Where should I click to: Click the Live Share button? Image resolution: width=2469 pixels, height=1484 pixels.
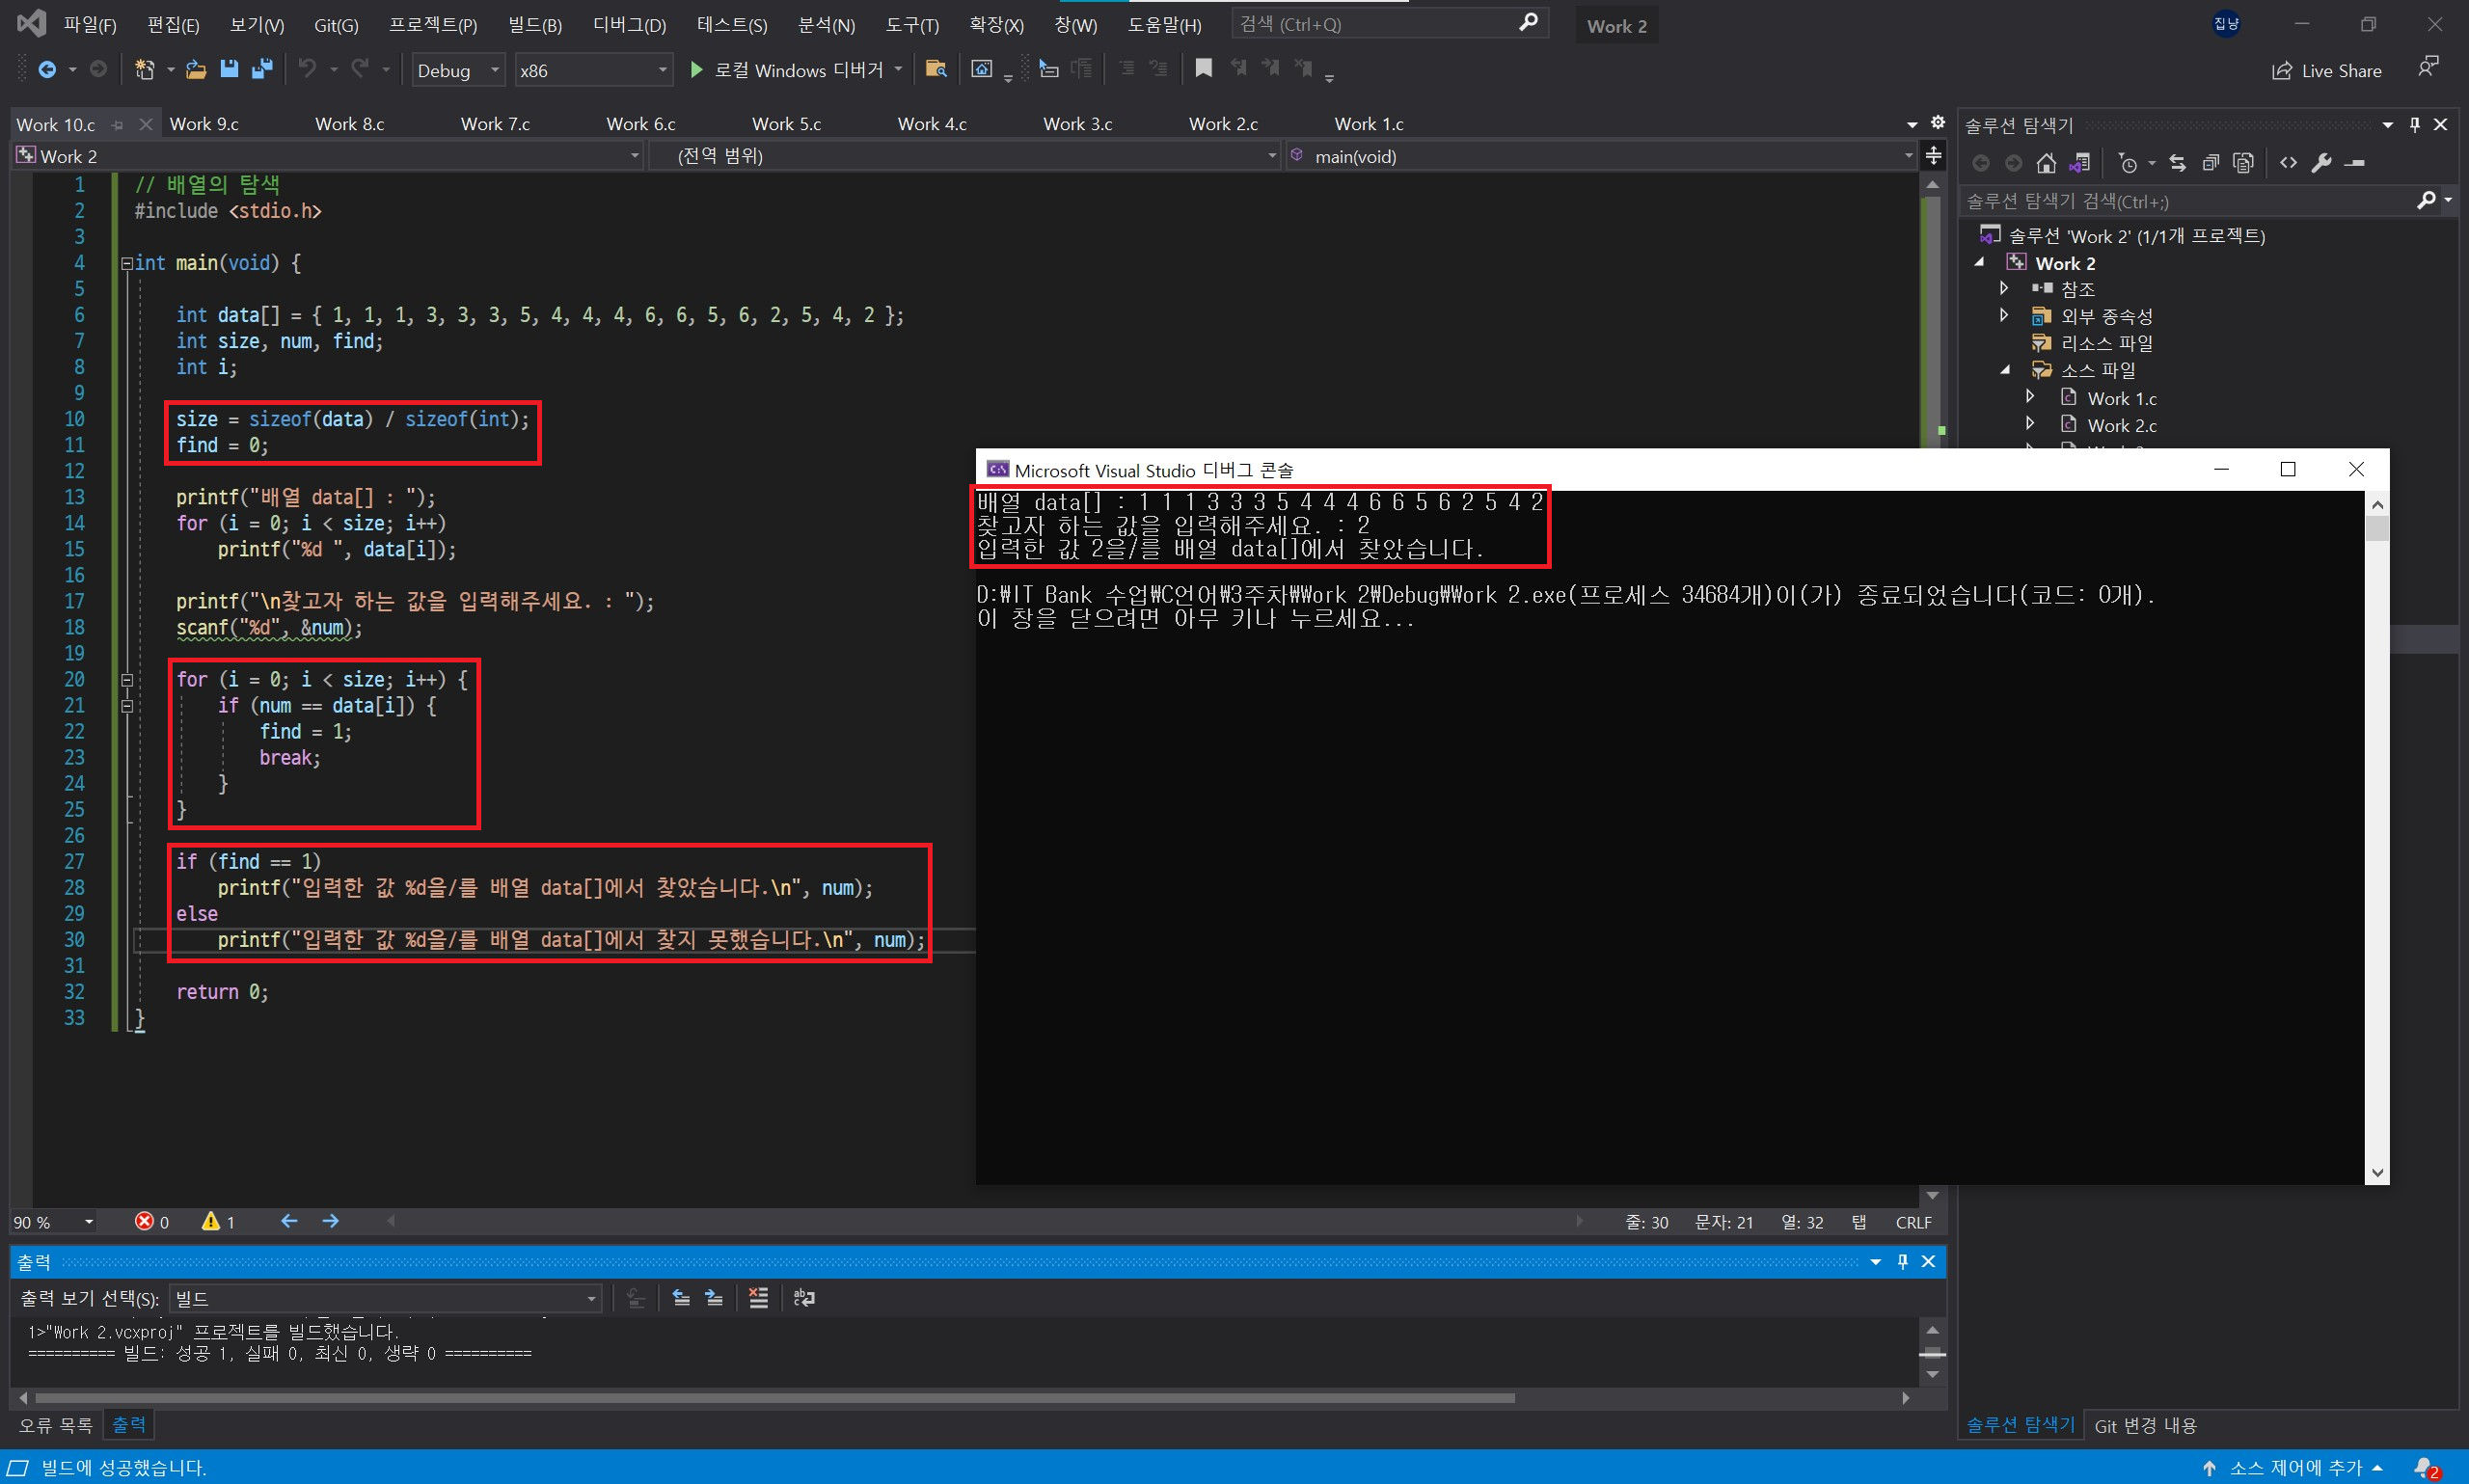click(2327, 71)
